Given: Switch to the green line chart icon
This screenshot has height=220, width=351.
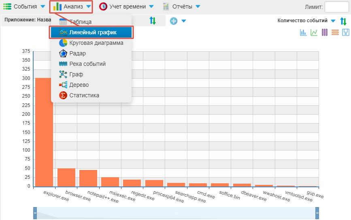Looking at the screenshot, I should 314,33.
